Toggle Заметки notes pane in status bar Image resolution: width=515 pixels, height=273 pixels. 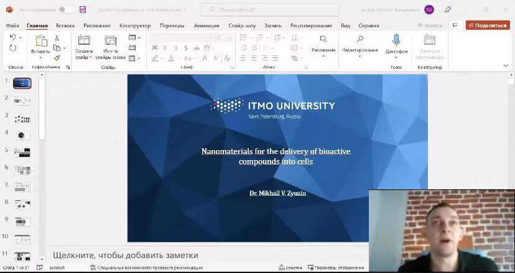(x=290, y=267)
